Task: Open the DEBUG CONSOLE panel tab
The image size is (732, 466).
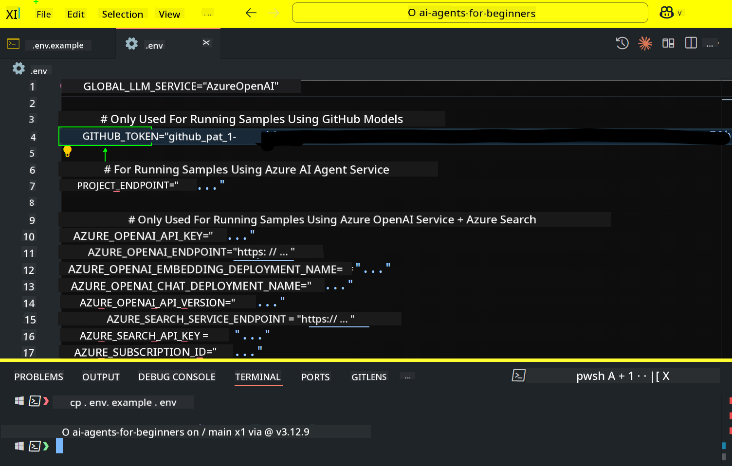Action: click(177, 377)
